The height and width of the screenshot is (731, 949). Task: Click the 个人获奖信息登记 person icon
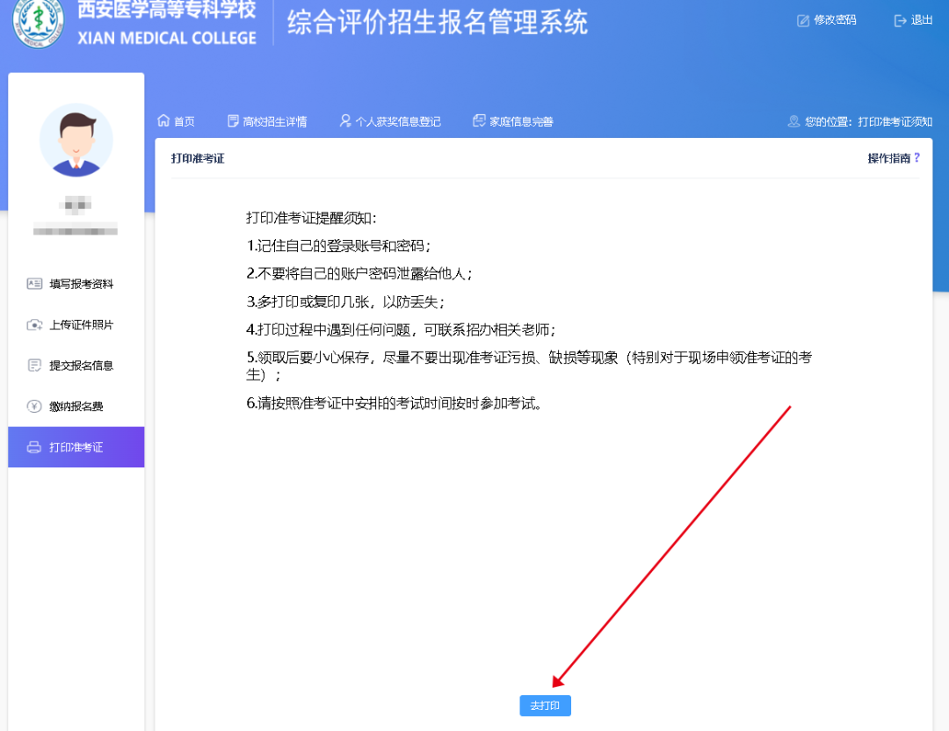point(345,121)
